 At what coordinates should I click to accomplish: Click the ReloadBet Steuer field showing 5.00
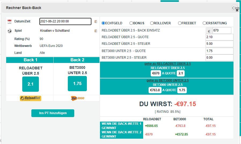coord(220,44)
